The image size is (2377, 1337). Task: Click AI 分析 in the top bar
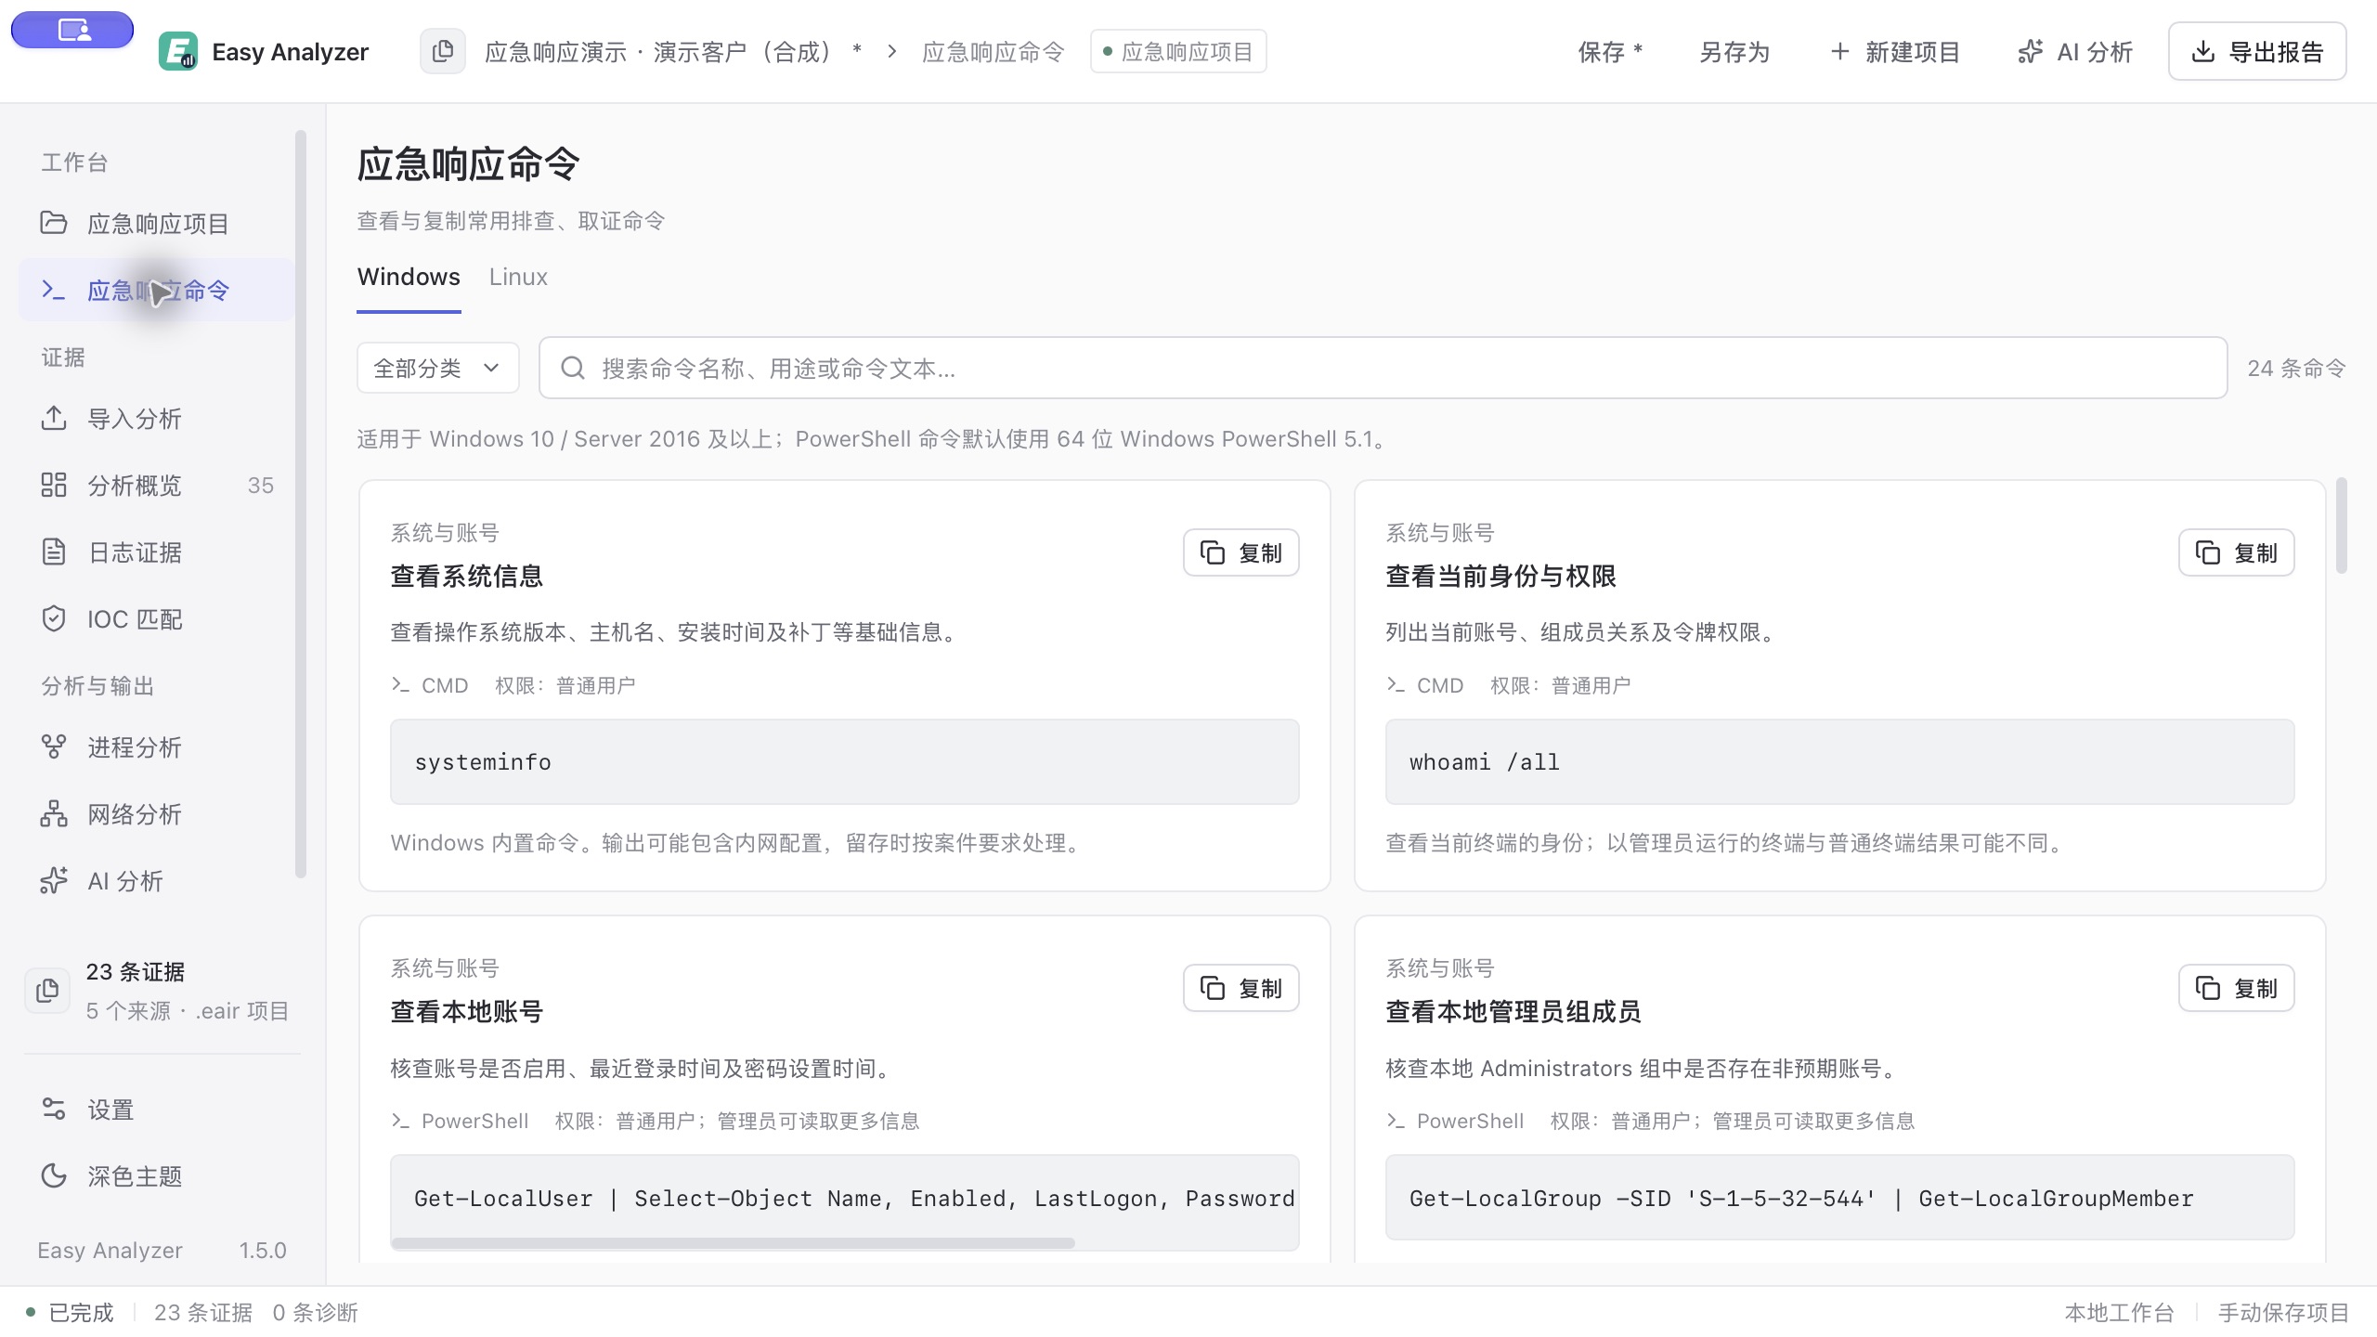(2075, 52)
